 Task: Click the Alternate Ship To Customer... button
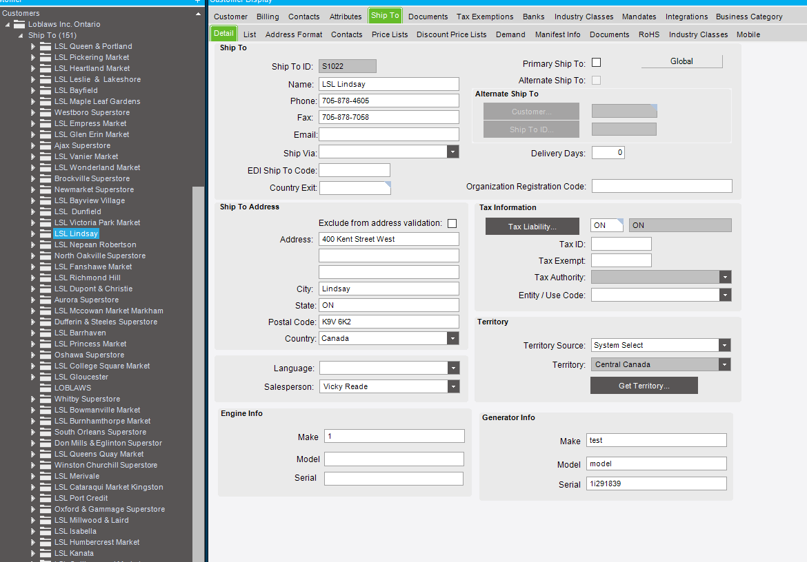pyautogui.click(x=531, y=112)
